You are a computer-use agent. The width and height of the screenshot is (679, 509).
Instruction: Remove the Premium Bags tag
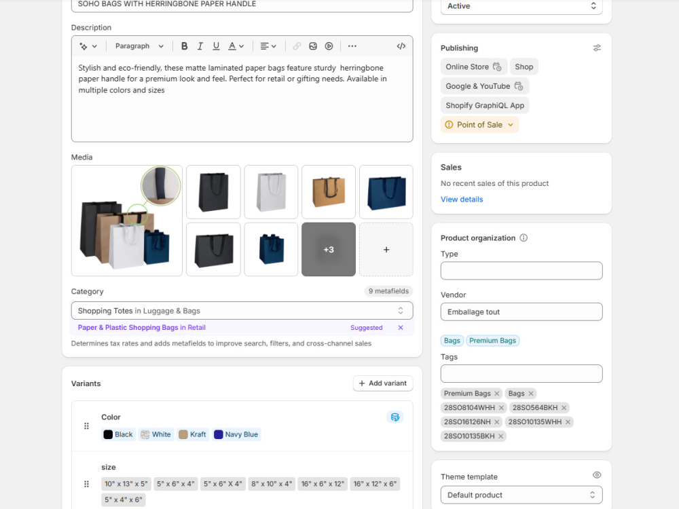[497, 394]
